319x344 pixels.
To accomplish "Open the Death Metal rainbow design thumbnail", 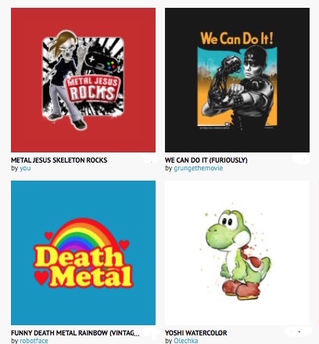I will click(x=83, y=253).
